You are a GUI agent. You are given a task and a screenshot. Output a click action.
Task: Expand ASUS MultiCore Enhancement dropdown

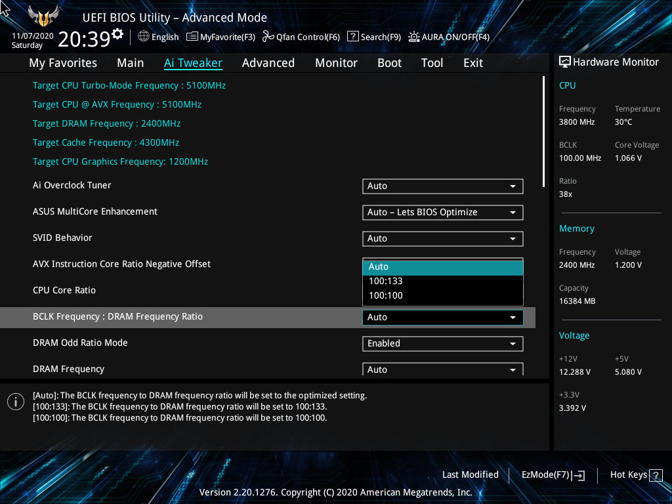(443, 213)
